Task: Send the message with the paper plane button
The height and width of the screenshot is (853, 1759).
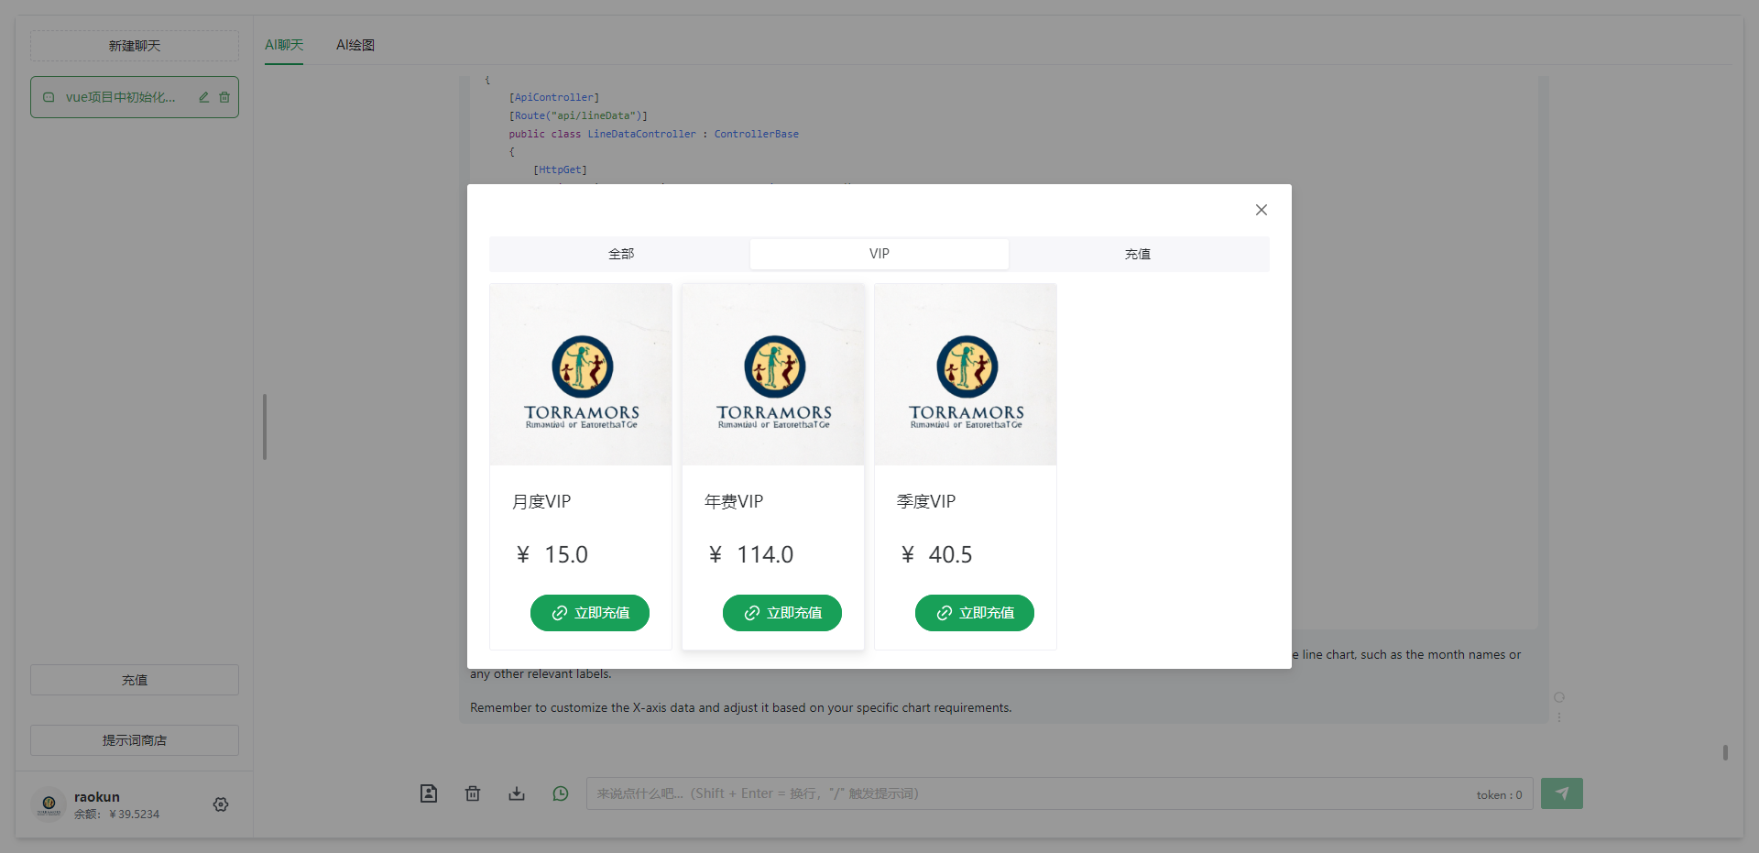Action: (x=1562, y=793)
